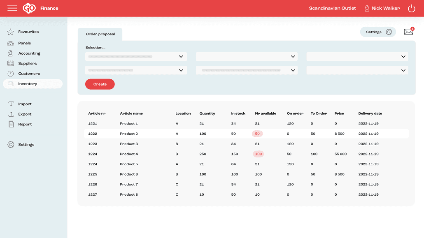
Task: Select the Product 1 row name
Action: coord(129,124)
